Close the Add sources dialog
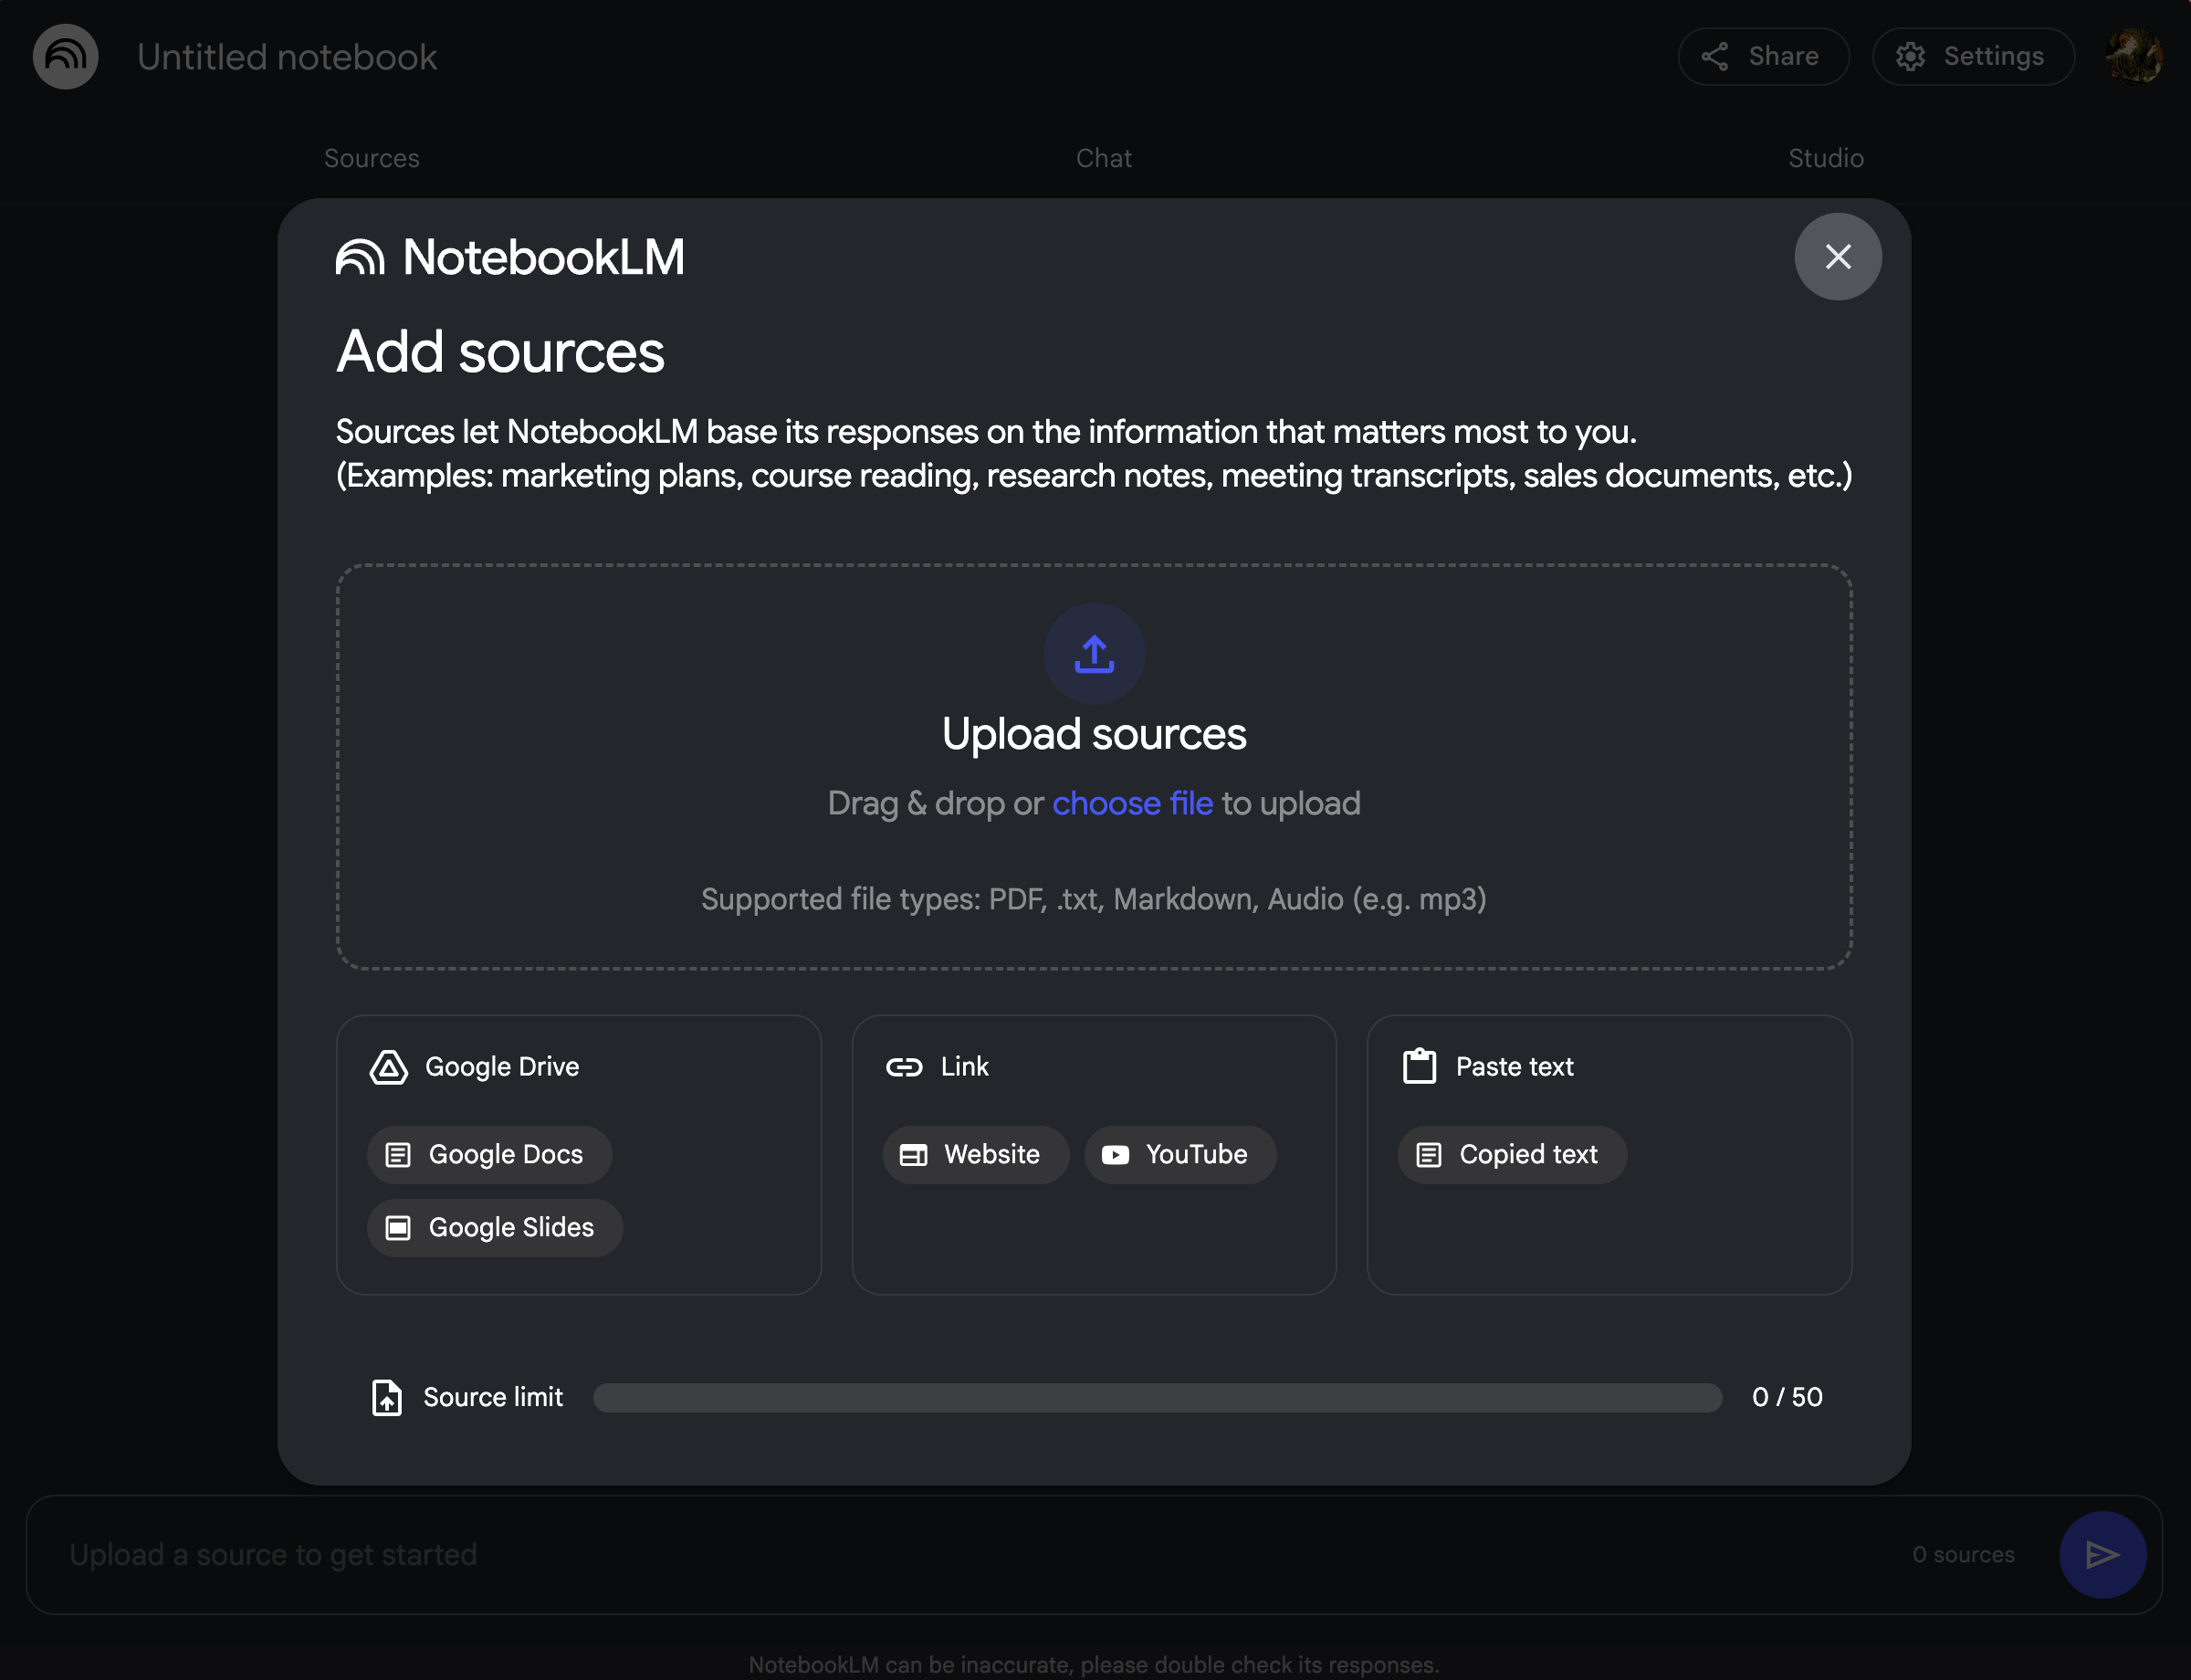This screenshot has width=2191, height=1680. 1837,257
